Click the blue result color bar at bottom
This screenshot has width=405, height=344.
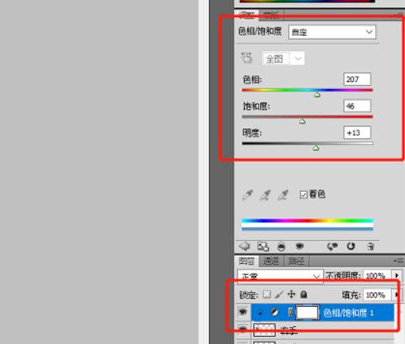click(307, 229)
